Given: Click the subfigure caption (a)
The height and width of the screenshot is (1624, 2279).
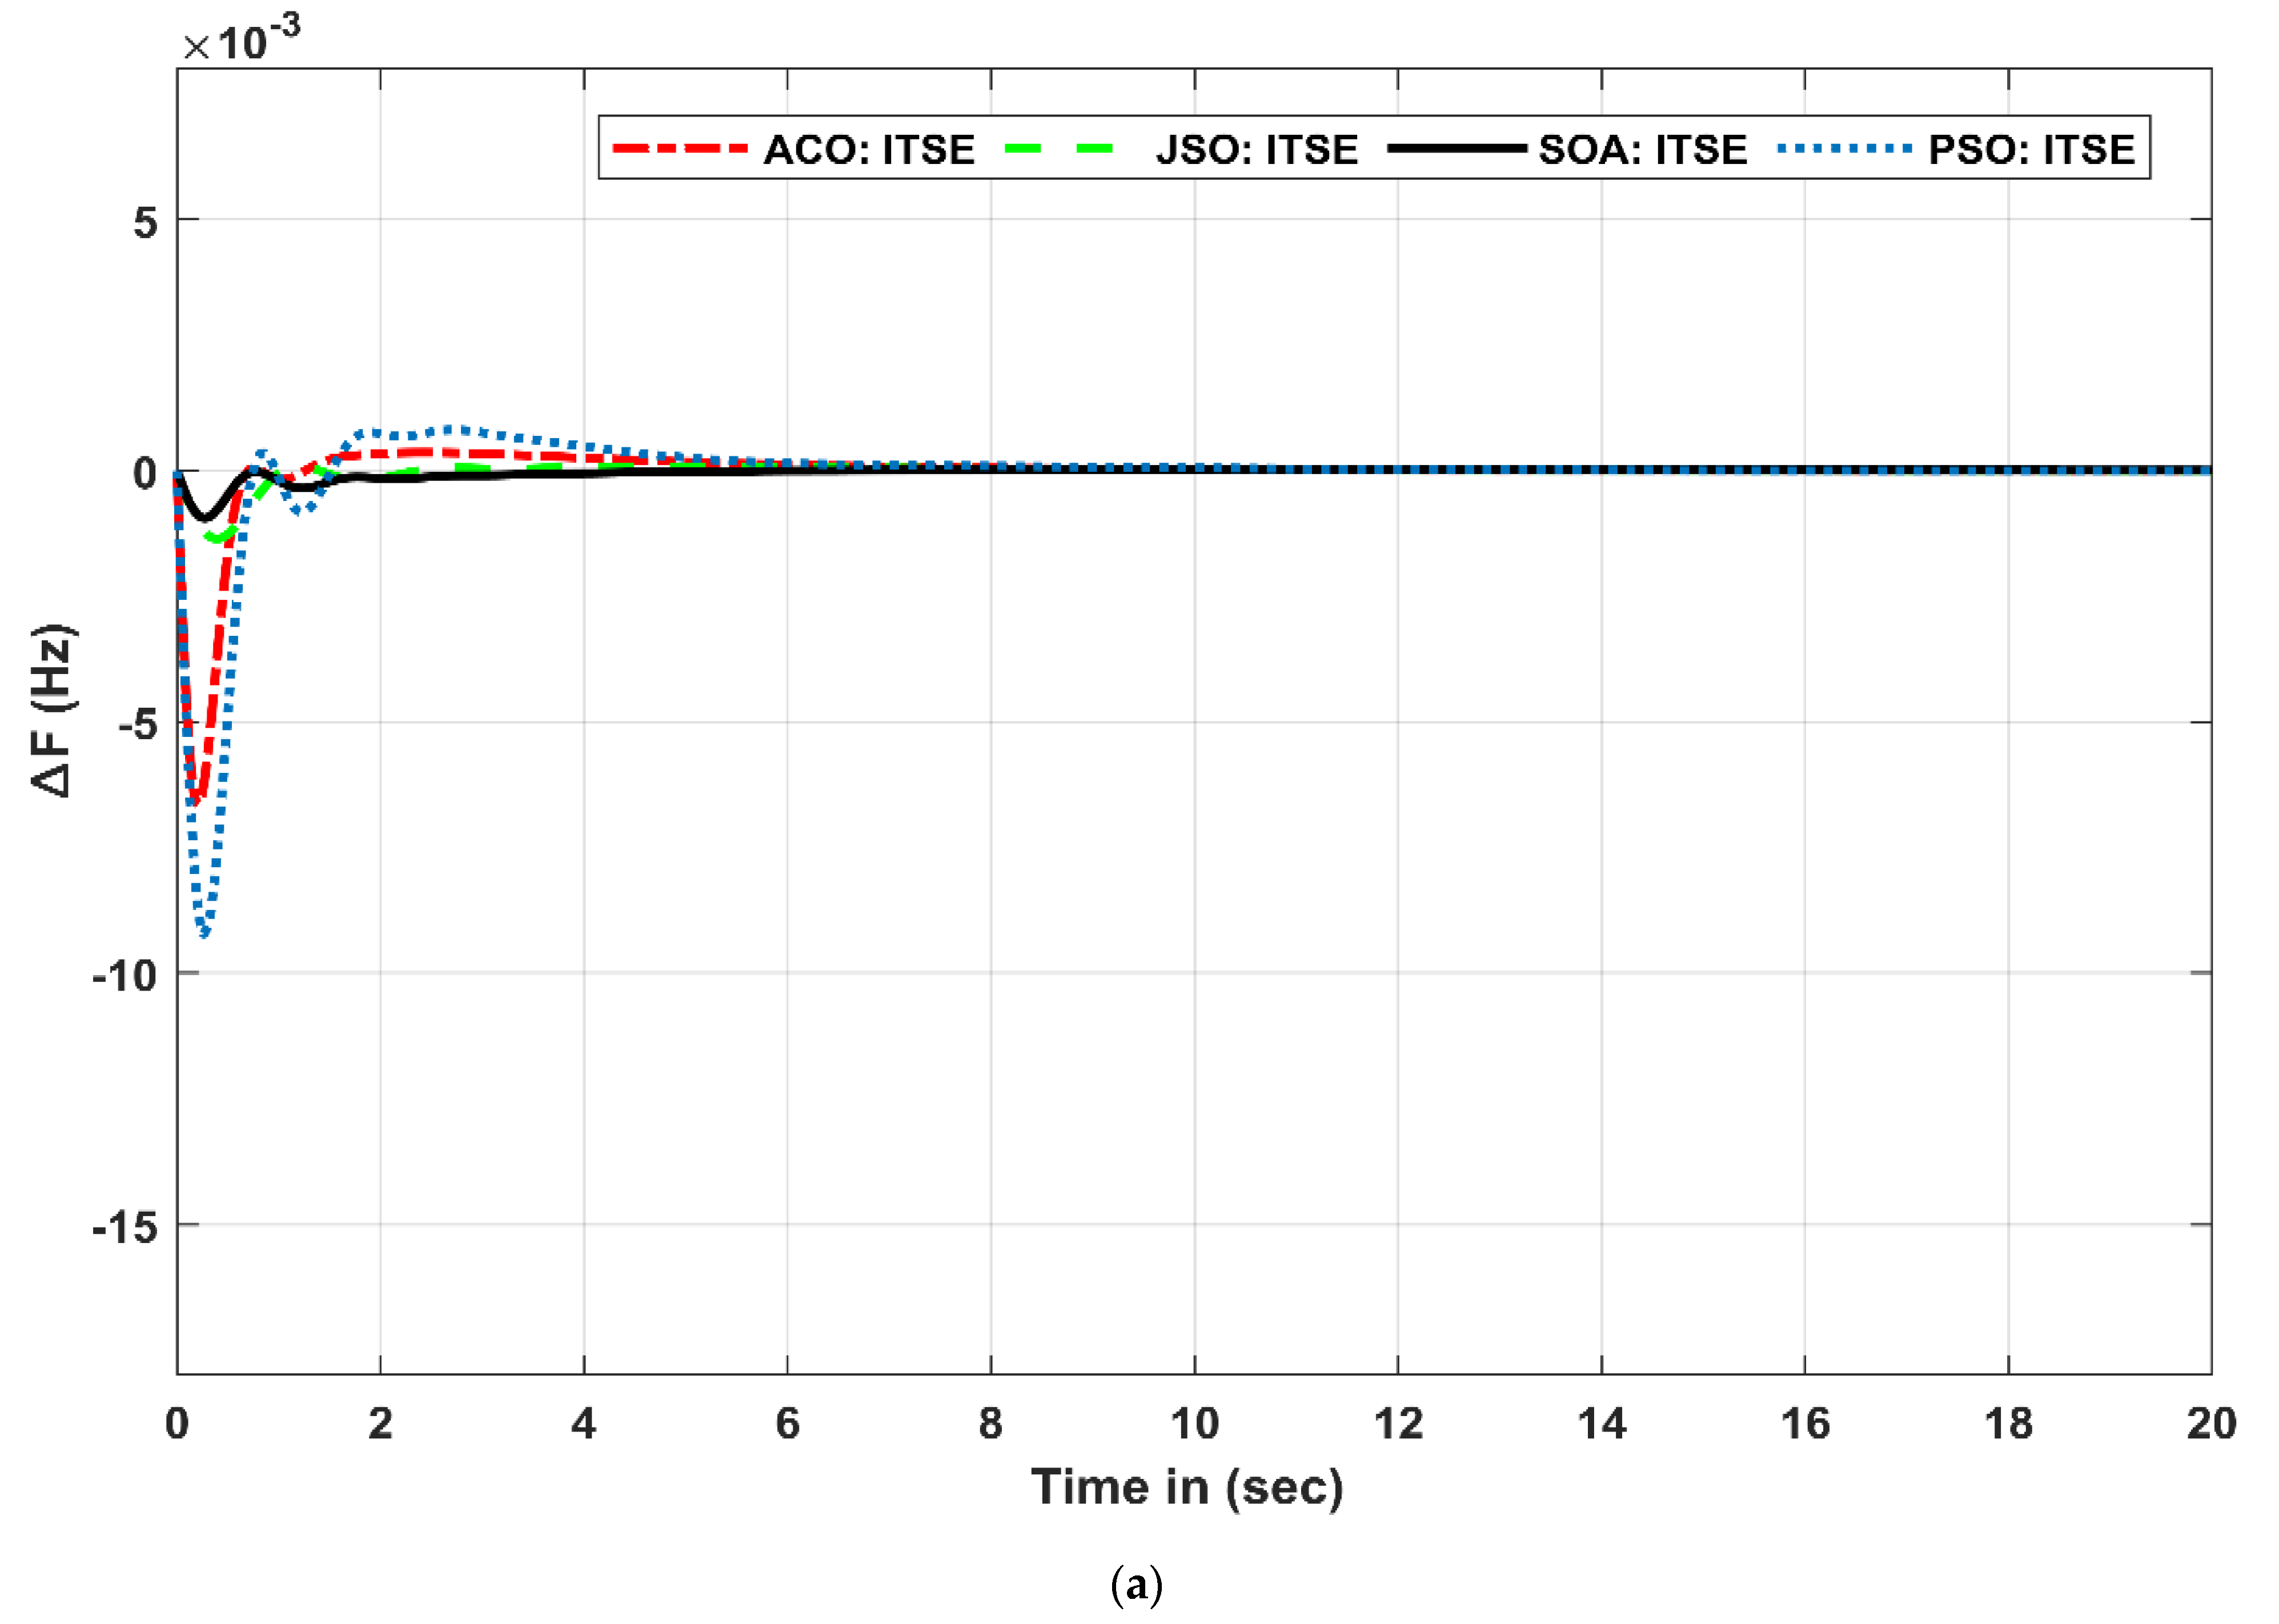Looking at the screenshot, I should (1137, 1586).
